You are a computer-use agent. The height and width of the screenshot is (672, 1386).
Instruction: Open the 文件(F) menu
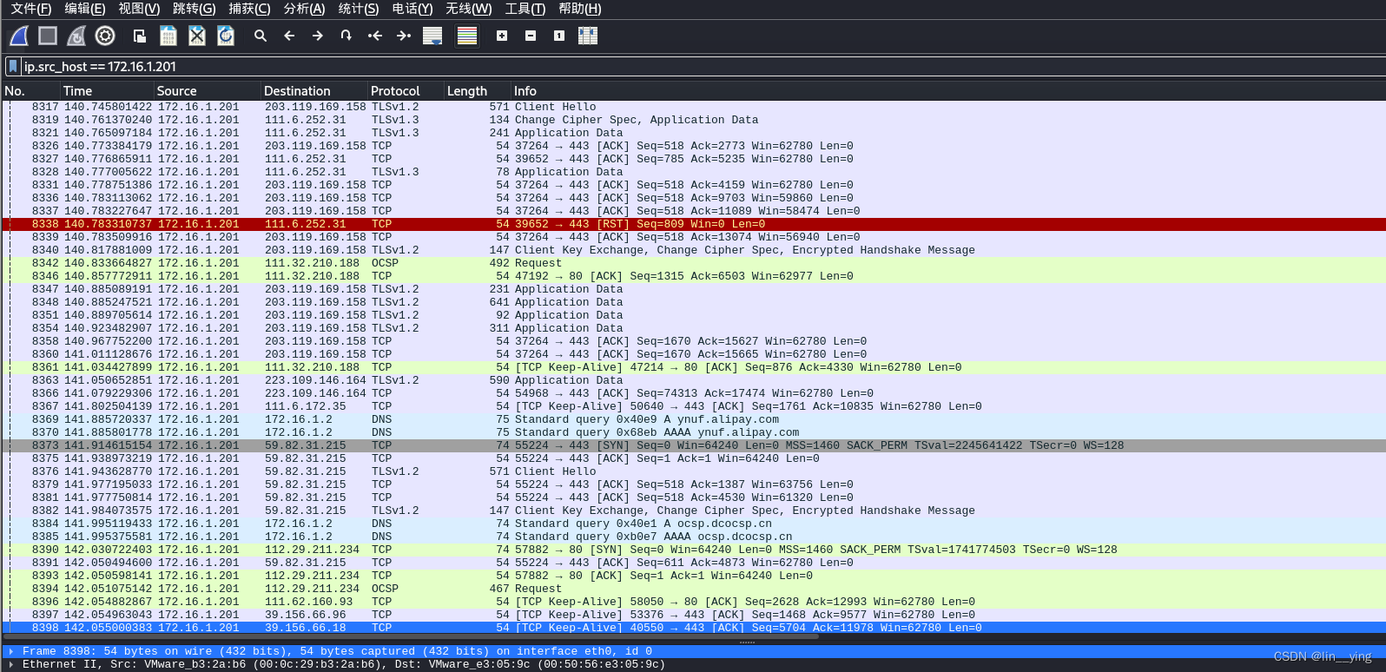tap(31, 9)
